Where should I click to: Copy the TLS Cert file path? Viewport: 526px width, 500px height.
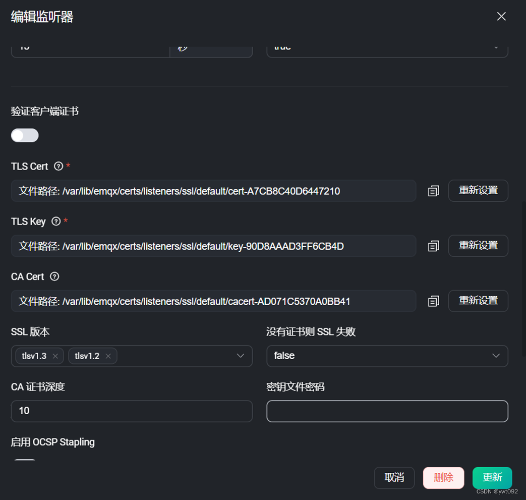(x=433, y=191)
